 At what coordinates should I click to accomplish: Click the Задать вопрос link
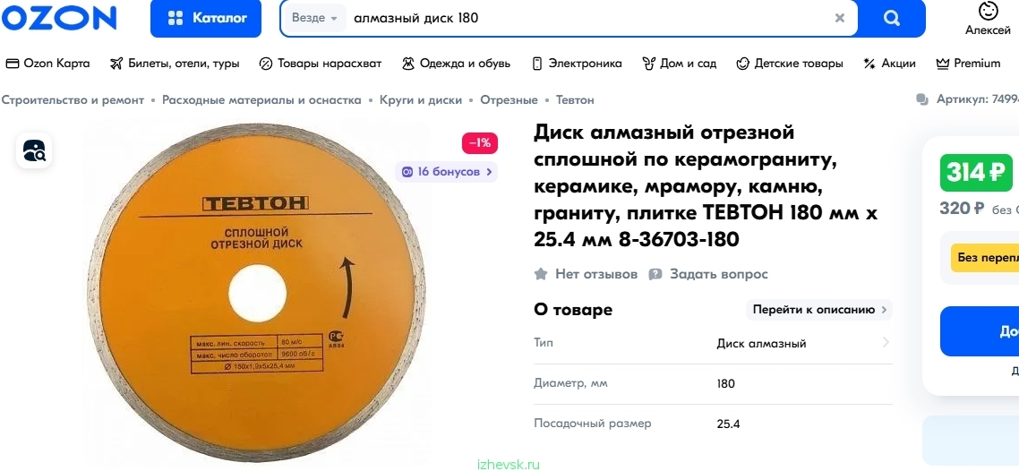[x=708, y=274]
